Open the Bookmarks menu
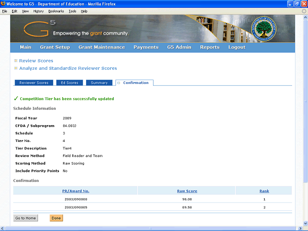The width and height of the screenshot is (308, 231). (x=56, y=11)
